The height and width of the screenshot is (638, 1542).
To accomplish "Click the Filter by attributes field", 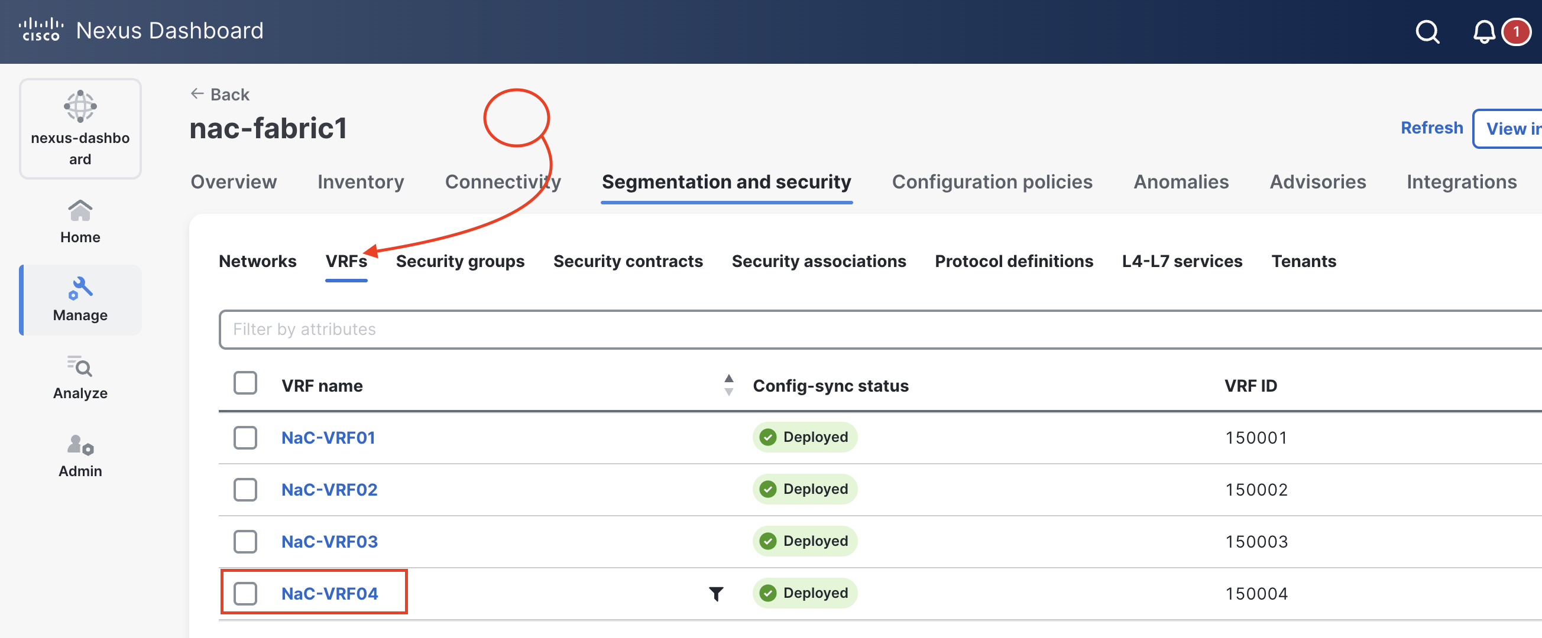I will [880, 329].
